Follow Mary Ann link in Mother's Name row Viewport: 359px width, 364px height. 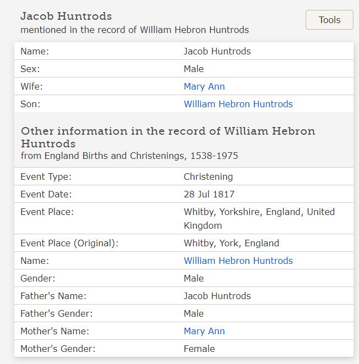pos(204,331)
